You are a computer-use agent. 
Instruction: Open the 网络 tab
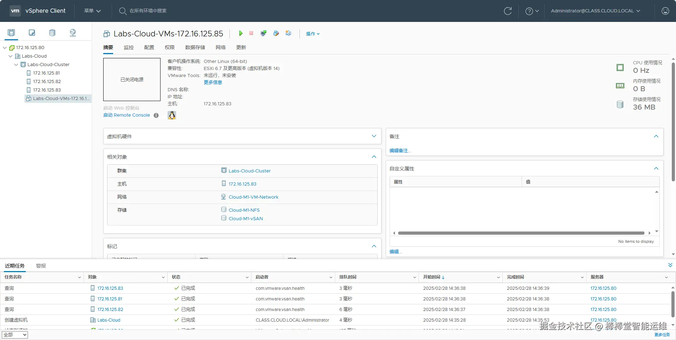coord(221,47)
